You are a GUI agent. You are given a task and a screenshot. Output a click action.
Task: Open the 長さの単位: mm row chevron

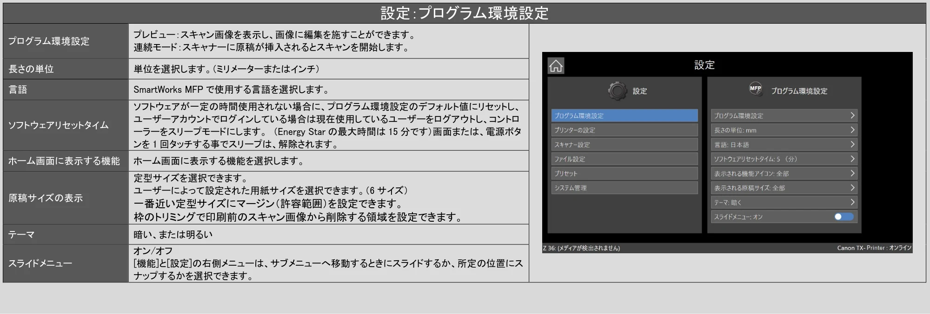(x=852, y=130)
